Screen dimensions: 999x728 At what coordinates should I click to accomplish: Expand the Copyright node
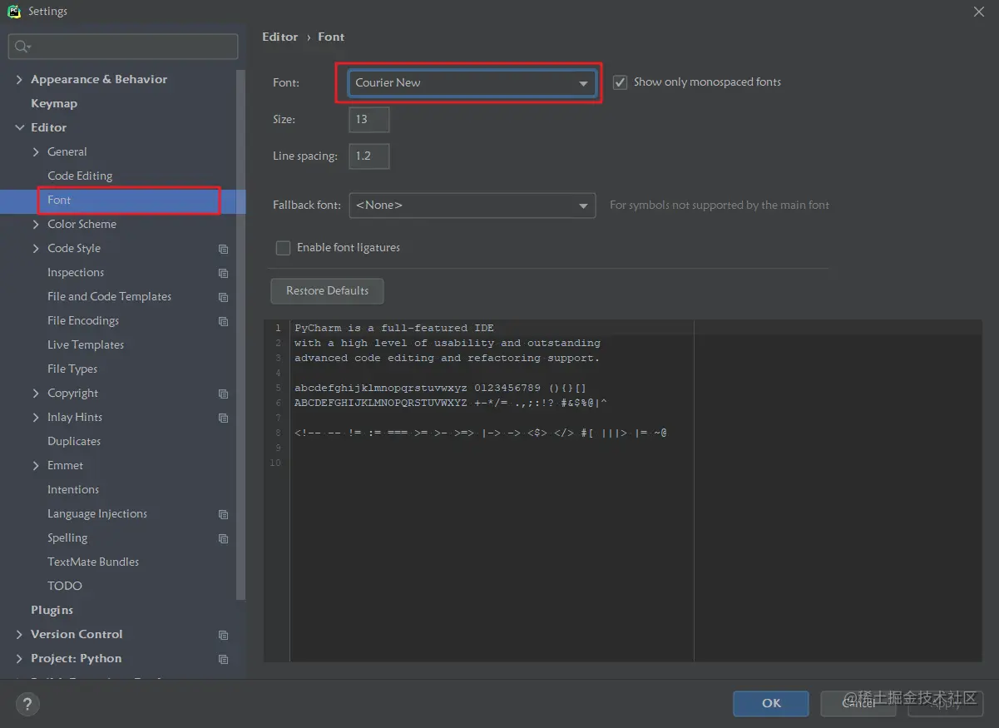pyautogui.click(x=36, y=394)
